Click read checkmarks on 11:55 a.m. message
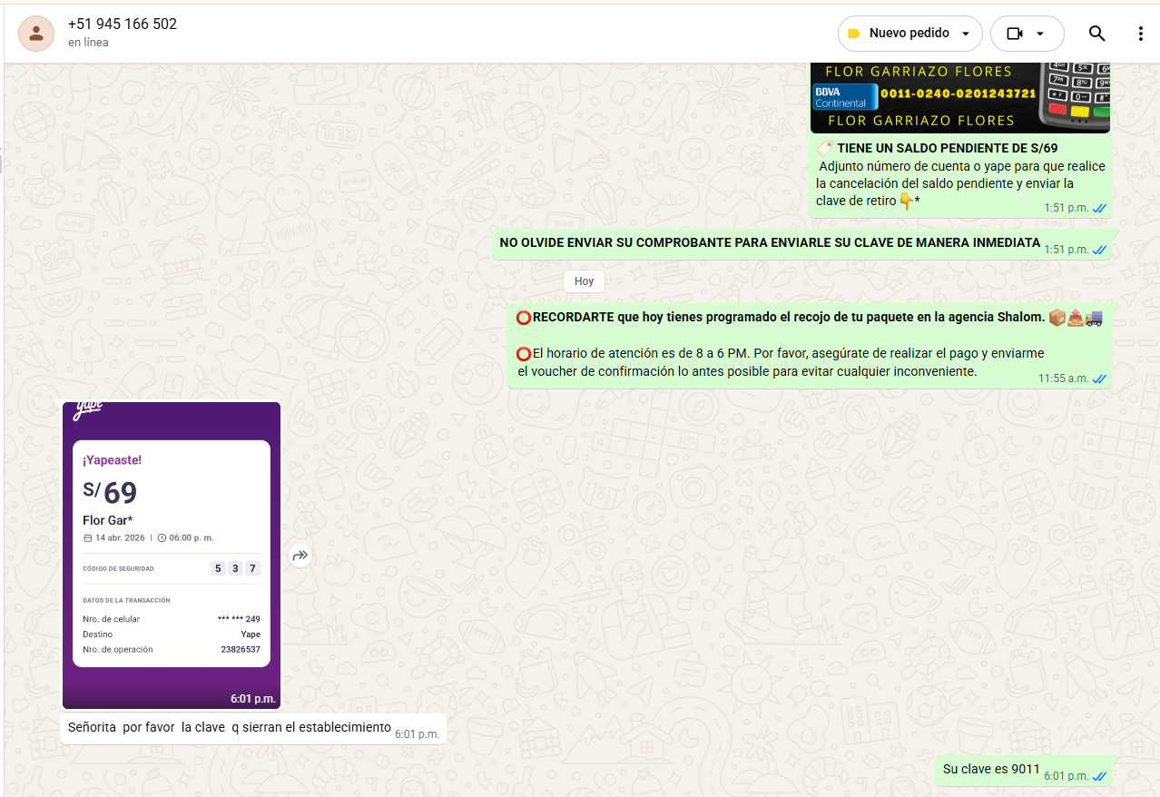 click(x=1099, y=379)
